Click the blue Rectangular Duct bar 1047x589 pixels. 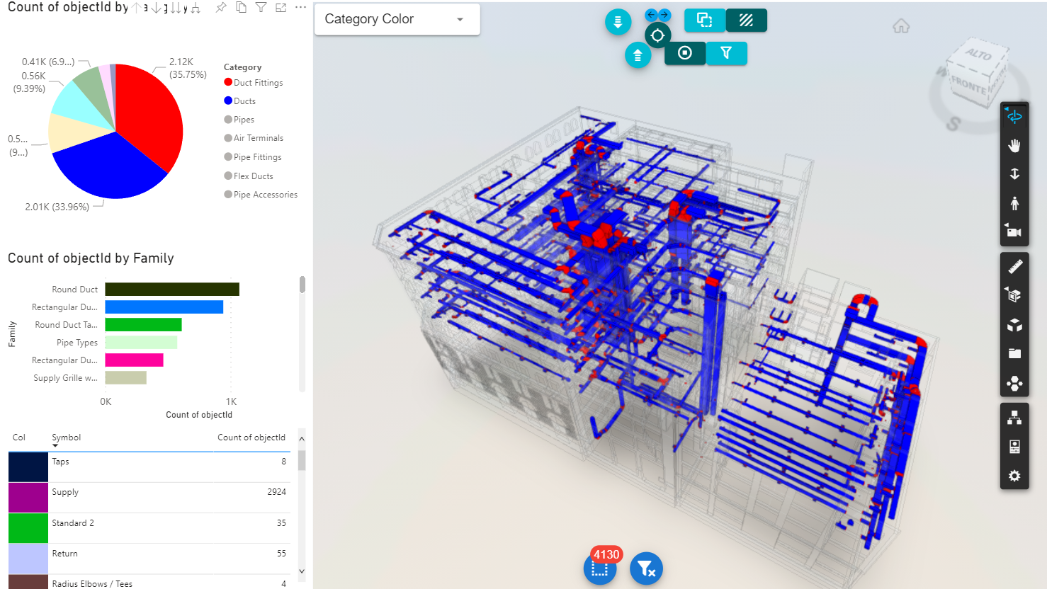tap(164, 307)
